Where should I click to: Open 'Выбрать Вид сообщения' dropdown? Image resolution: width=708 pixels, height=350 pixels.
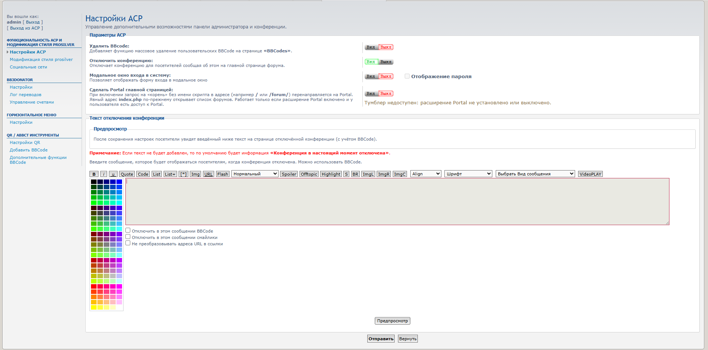(535, 174)
